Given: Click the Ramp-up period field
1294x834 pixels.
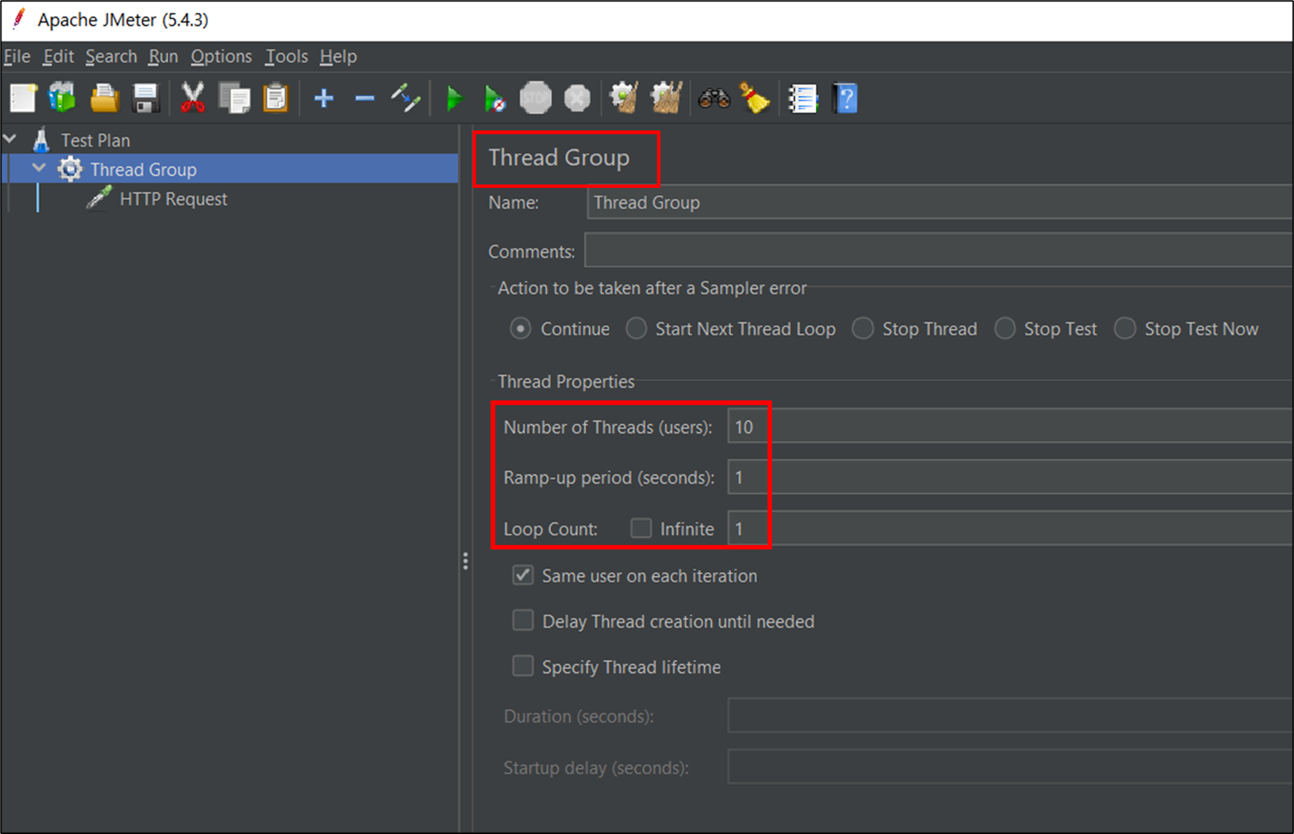Looking at the screenshot, I should pyautogui.click(x=1010, y=477).
